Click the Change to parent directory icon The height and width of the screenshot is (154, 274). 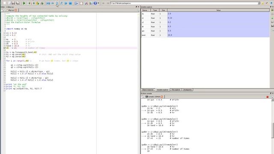(x=271, y=3)
